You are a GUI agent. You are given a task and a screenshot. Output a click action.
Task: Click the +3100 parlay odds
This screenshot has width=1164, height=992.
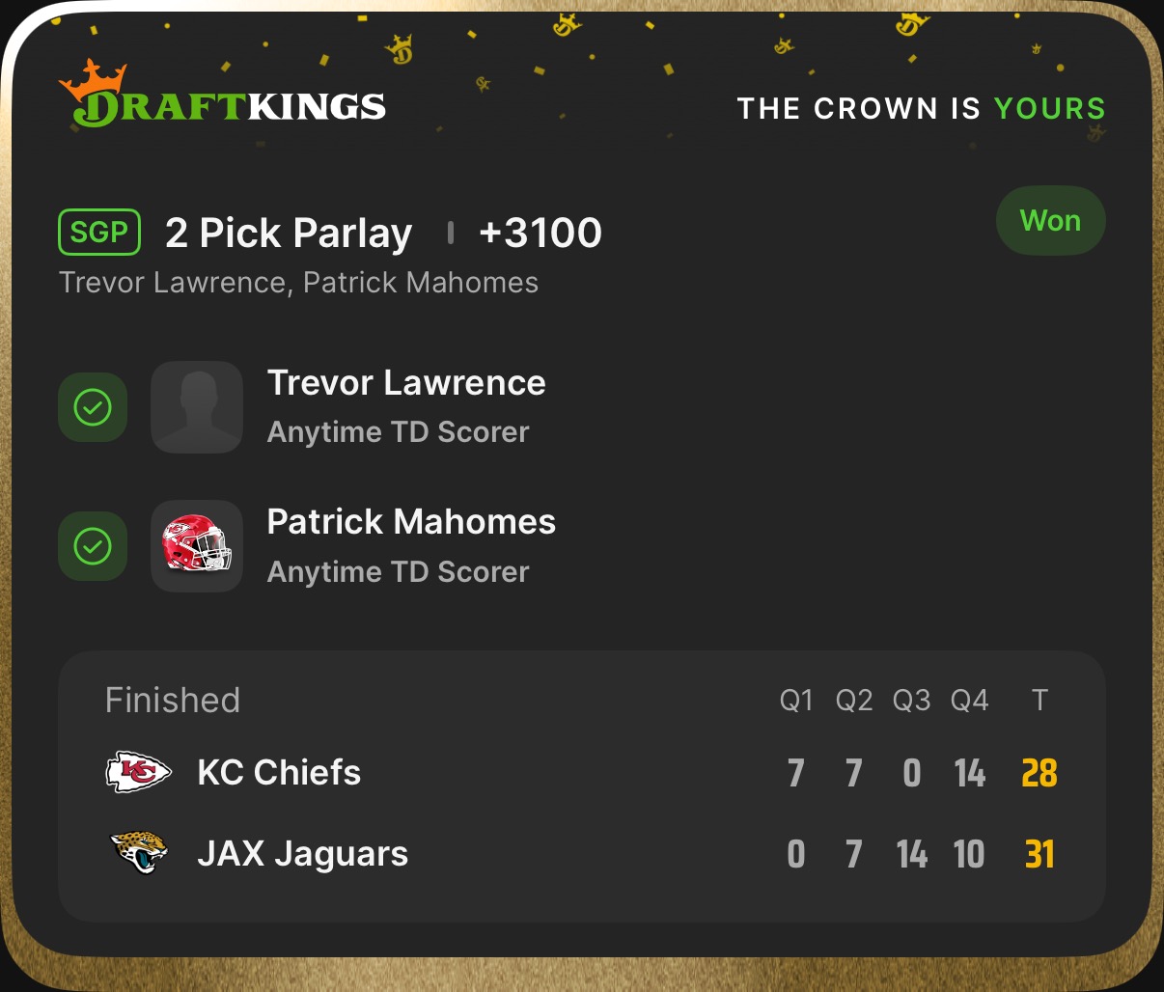point(540,234)
